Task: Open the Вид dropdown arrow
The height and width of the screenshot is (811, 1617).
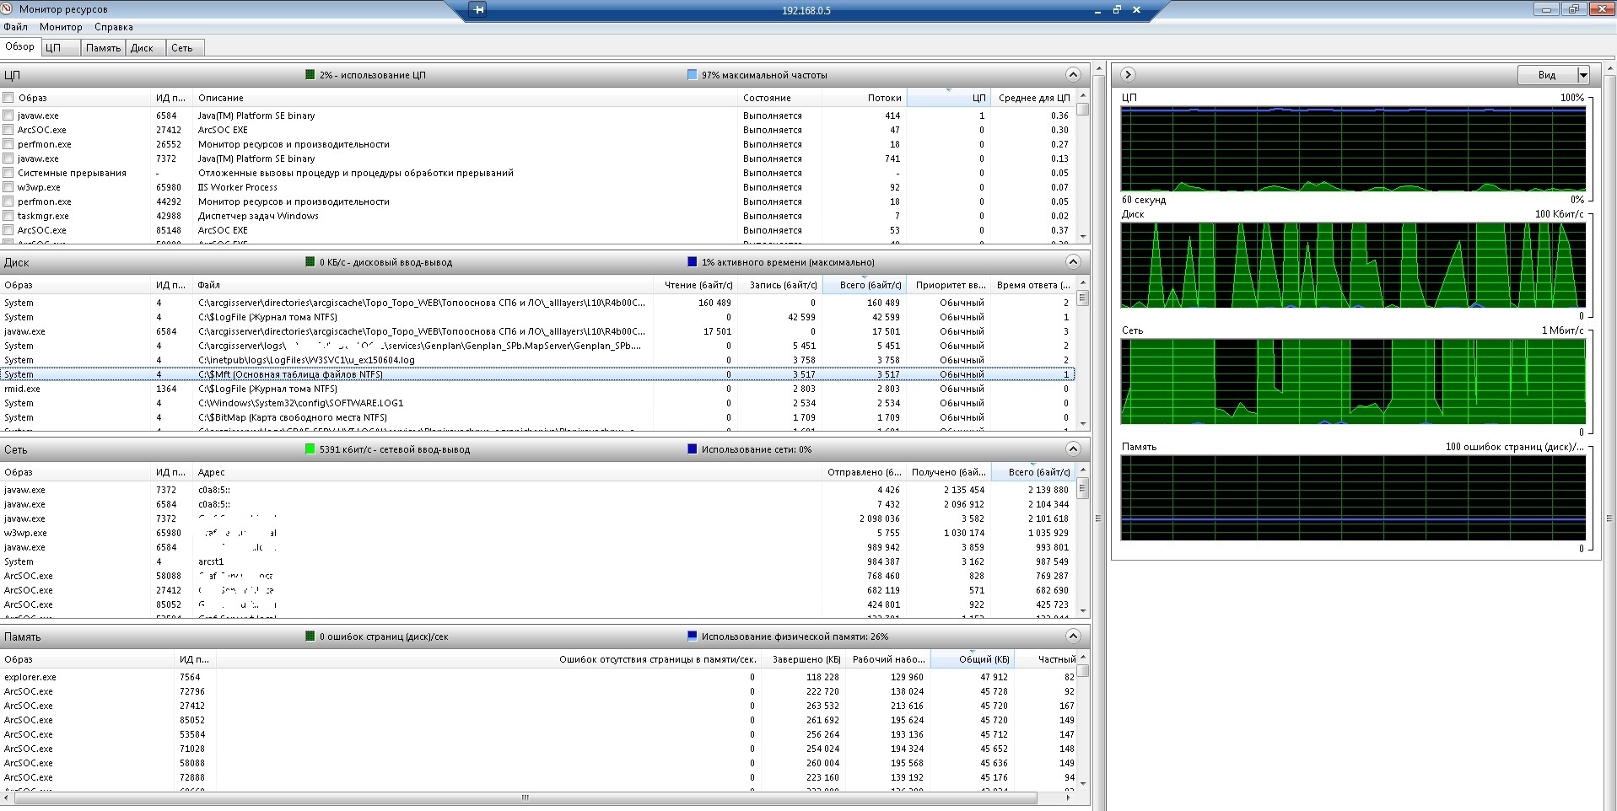Action: pyautogui.click(x=1583, y=75)
